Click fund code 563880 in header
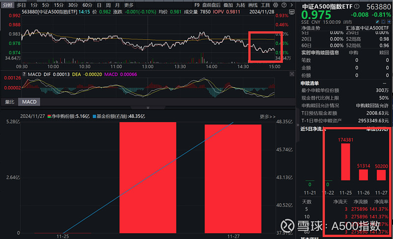Screen dimensions: 393x239 coord(378,7)
